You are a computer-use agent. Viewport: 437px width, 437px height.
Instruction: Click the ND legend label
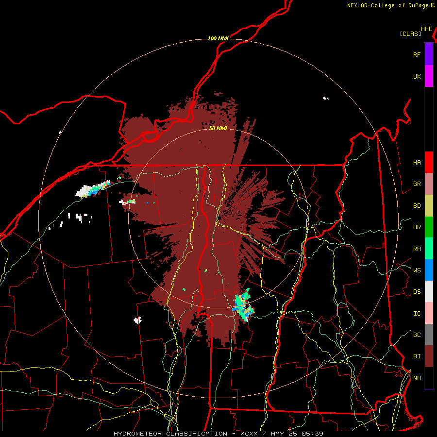(417, 378)
